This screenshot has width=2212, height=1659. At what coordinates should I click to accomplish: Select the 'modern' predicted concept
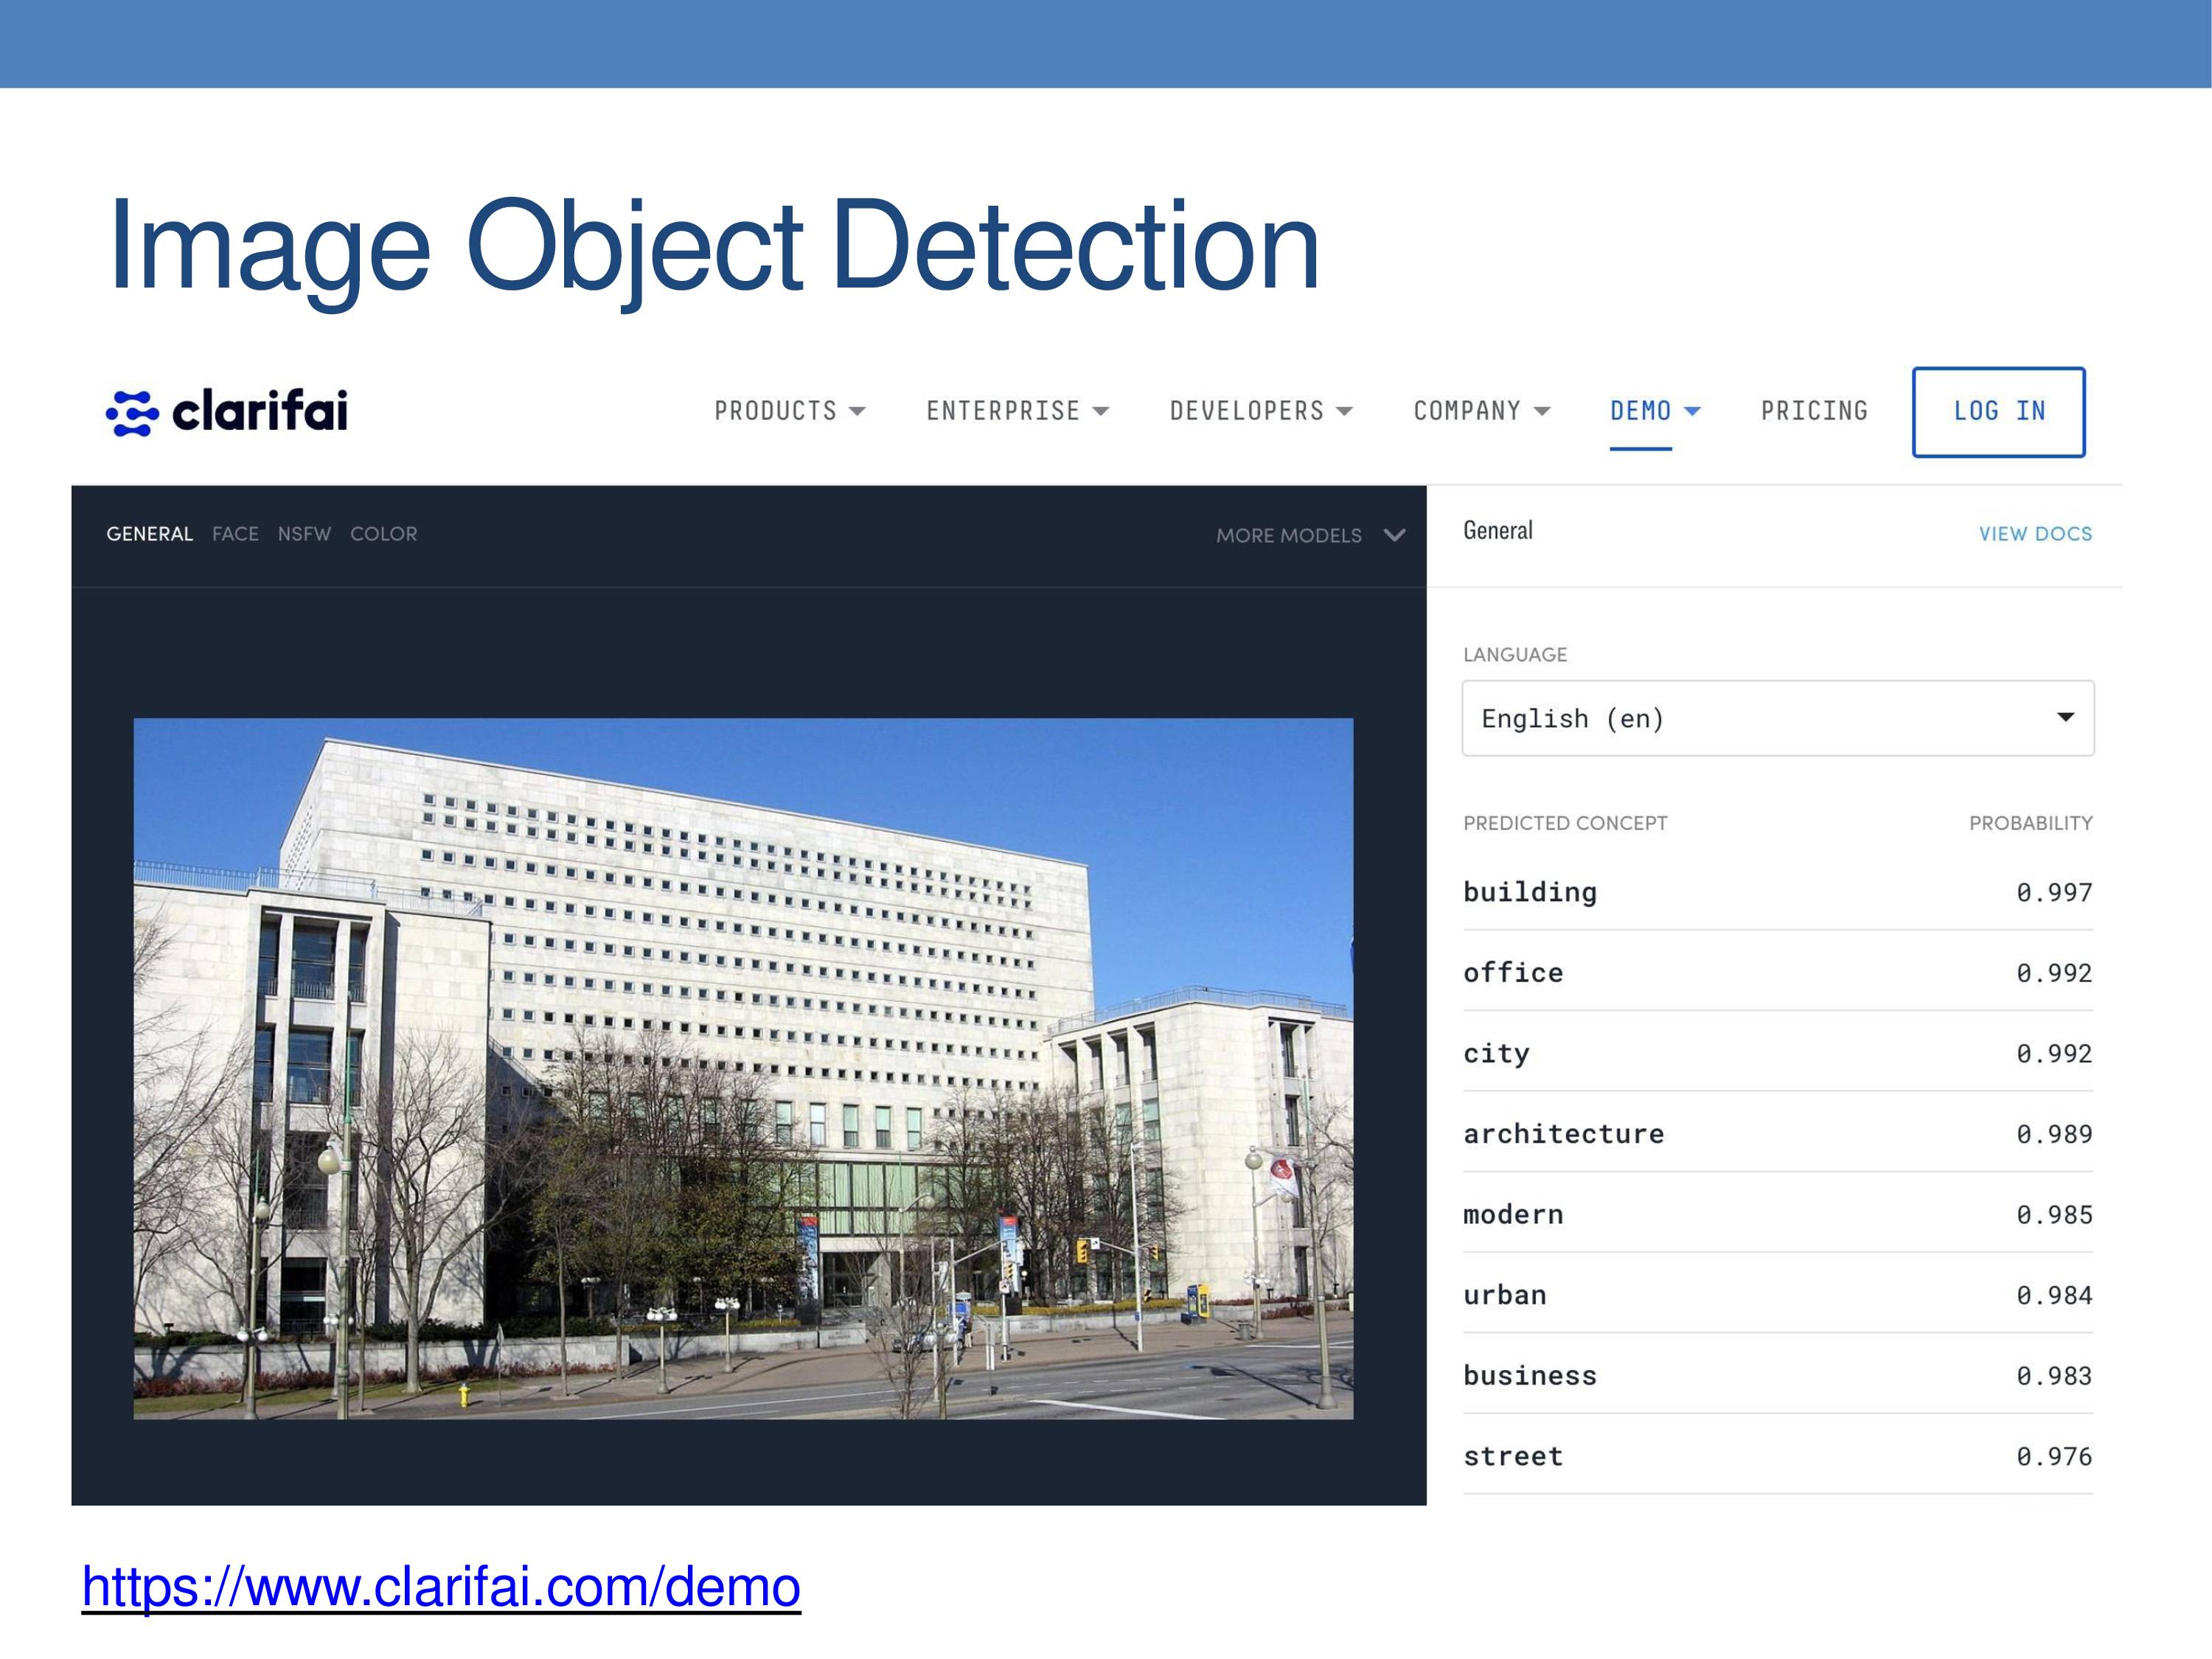(1513, 1215)
